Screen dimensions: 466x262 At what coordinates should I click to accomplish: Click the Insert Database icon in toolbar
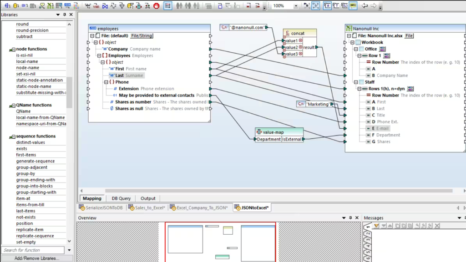(x=15, y=6)
